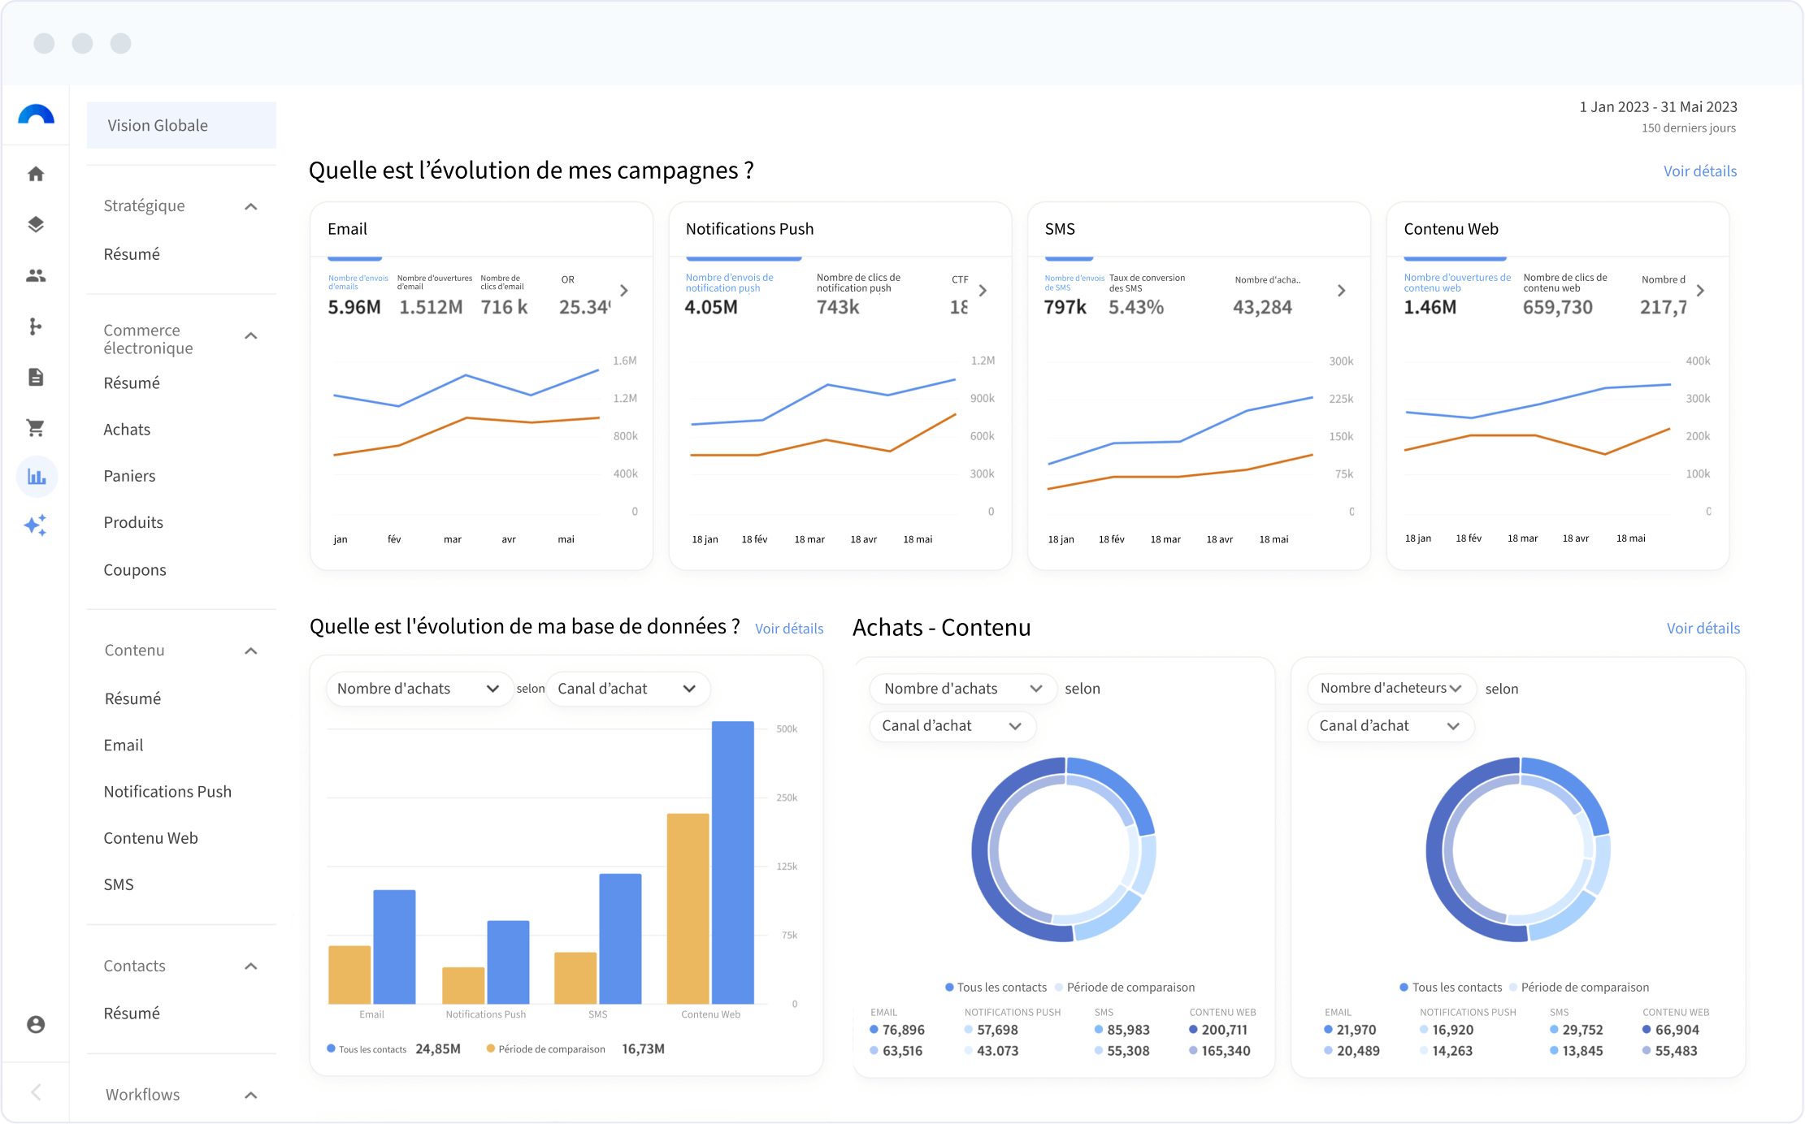Open the layers stack icon
The image size is (1805, 1124).
pos(36,224)
